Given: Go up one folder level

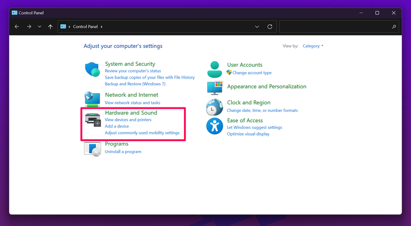Looking at the screenshot, I should [x=50, y=27].
